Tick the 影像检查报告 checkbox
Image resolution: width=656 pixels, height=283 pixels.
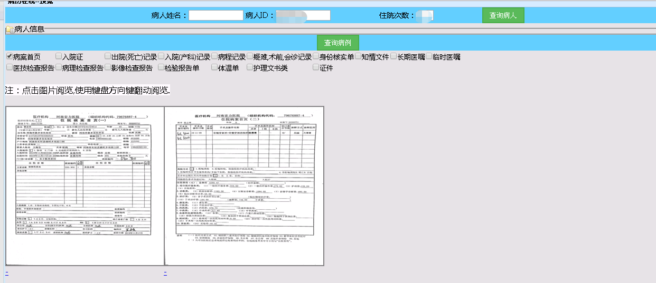click(x=108, y=67)
